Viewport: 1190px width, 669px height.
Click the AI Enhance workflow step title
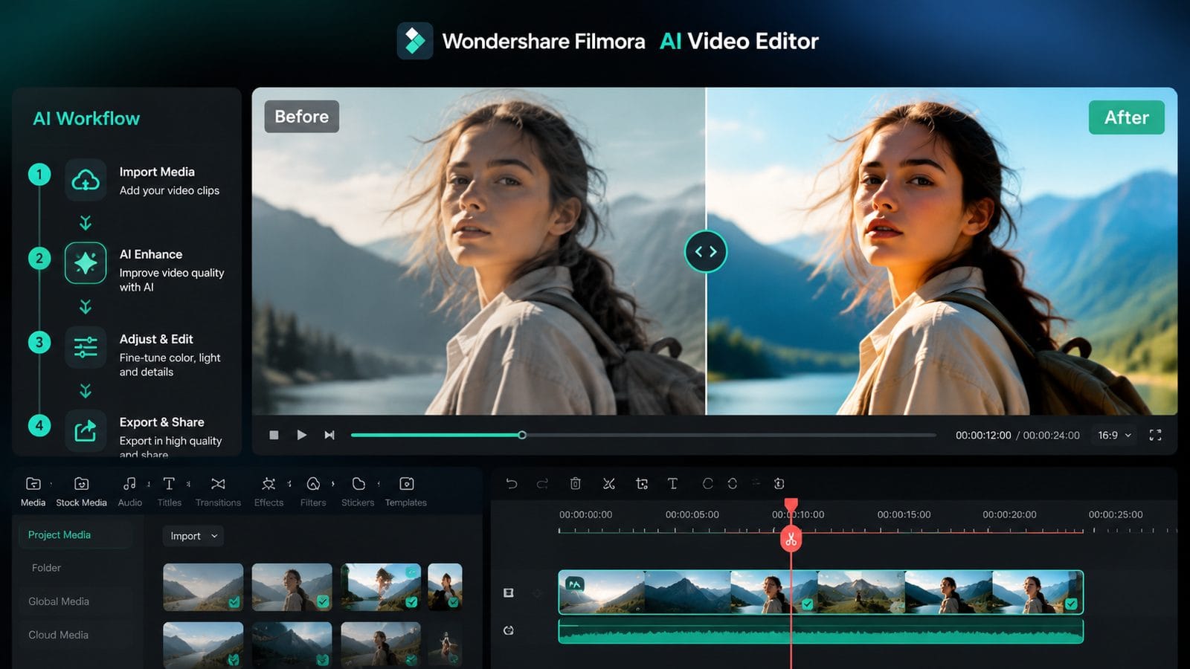pos(151,254)
